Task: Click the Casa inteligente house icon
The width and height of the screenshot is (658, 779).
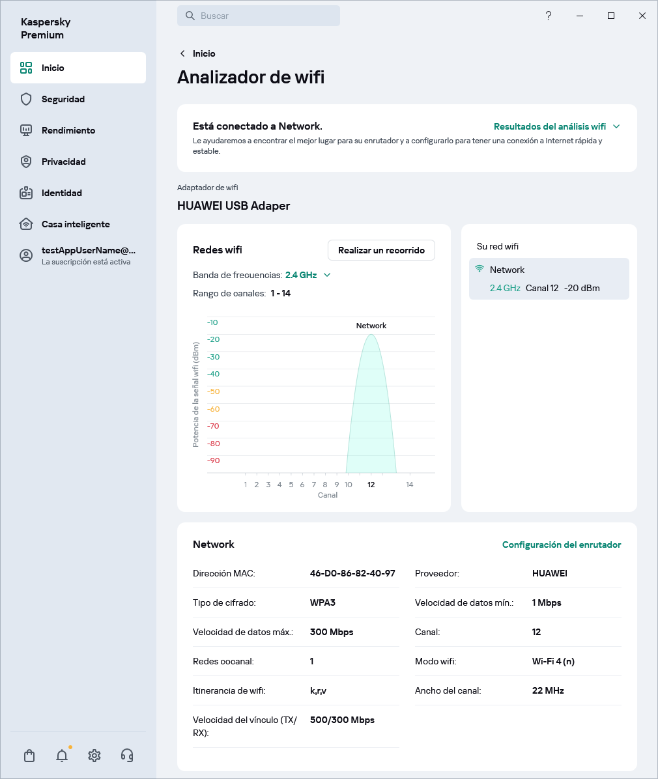Action: (x=26, y=224)
